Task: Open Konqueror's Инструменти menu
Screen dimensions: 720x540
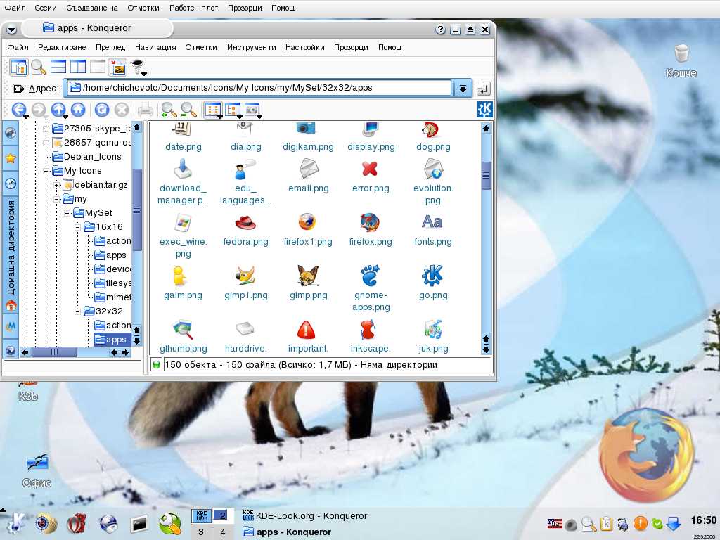Action: pyautogui.click(x=251, y=47)
